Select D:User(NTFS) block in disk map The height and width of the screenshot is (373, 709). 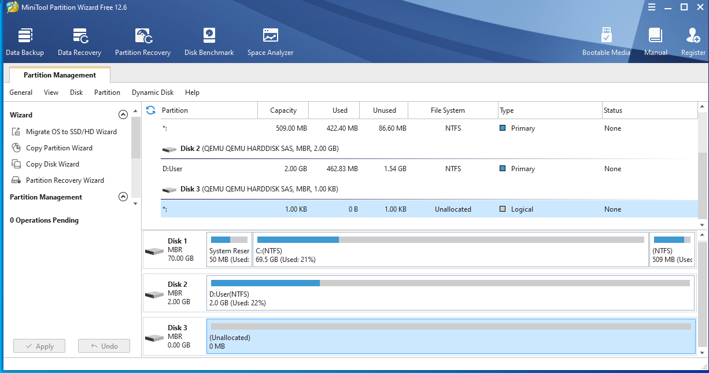450,293
